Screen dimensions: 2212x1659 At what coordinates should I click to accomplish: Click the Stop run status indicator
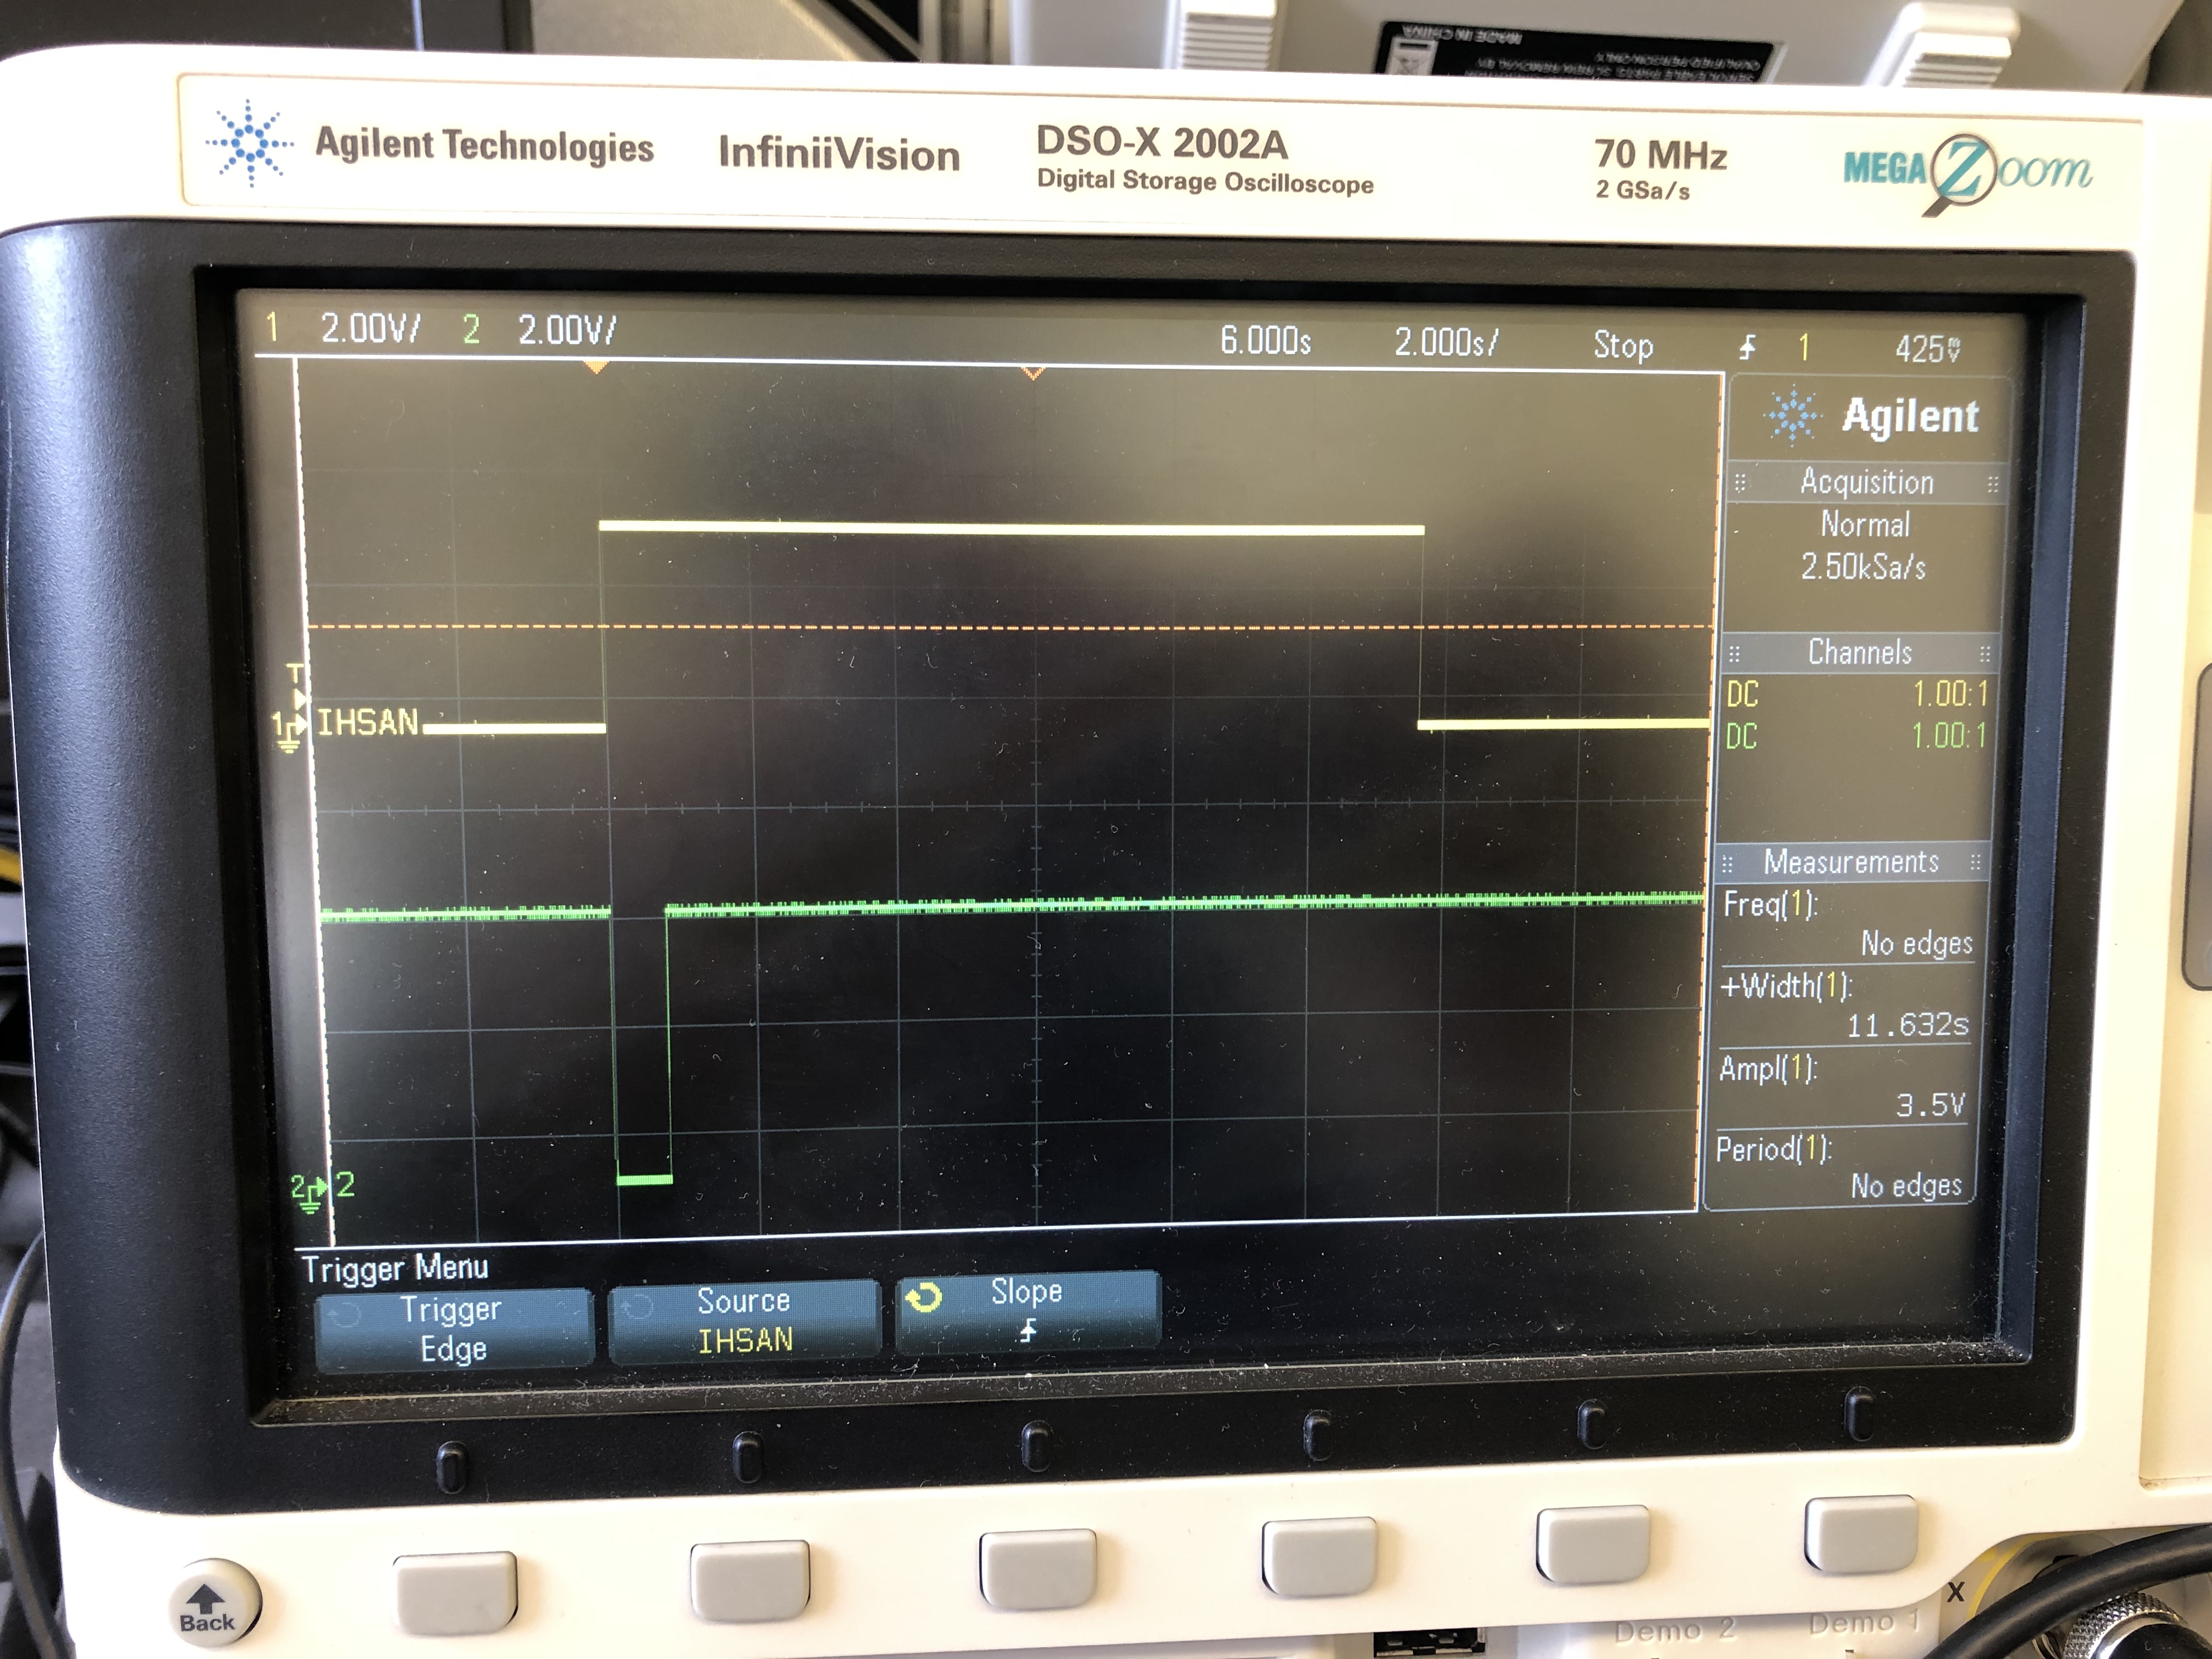point(1622,346)
